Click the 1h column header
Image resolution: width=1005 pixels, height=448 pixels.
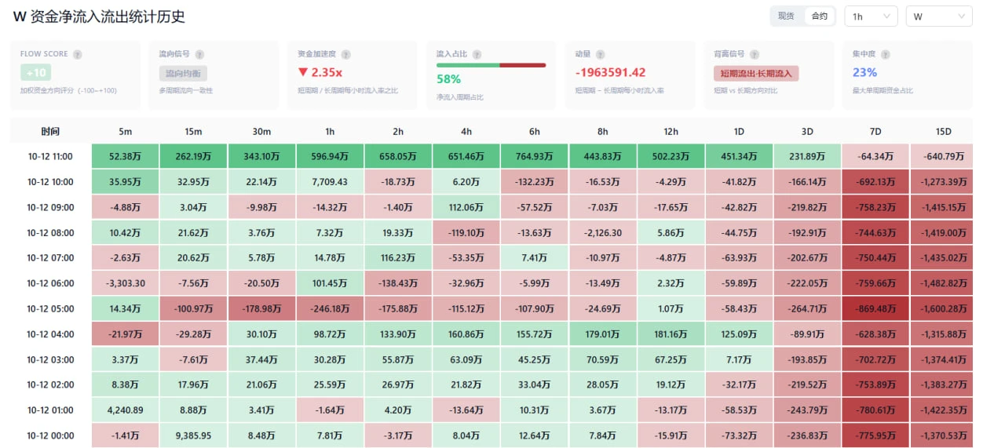click(x=330, y=131)
